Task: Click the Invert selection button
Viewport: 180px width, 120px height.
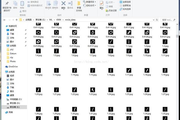Action: tap(125, 9)
